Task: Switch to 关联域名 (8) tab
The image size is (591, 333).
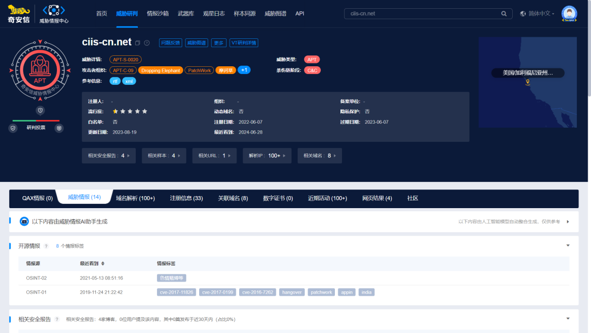Action: (233, 198)
